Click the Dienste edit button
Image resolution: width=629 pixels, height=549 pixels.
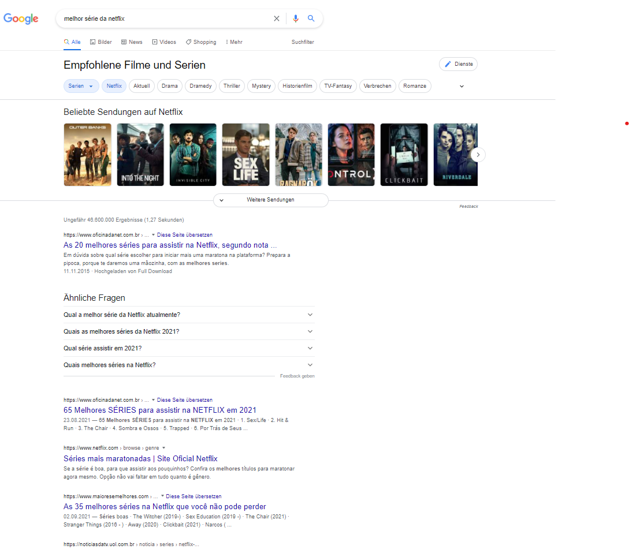(458, 64)
